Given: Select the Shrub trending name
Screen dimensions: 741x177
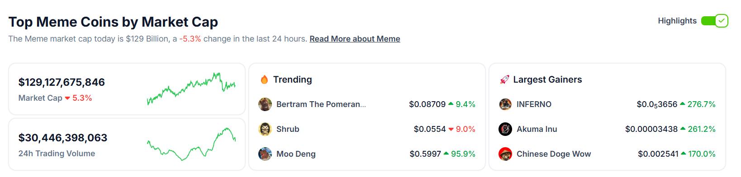Looking at the screenshot, I should point(288,129).
